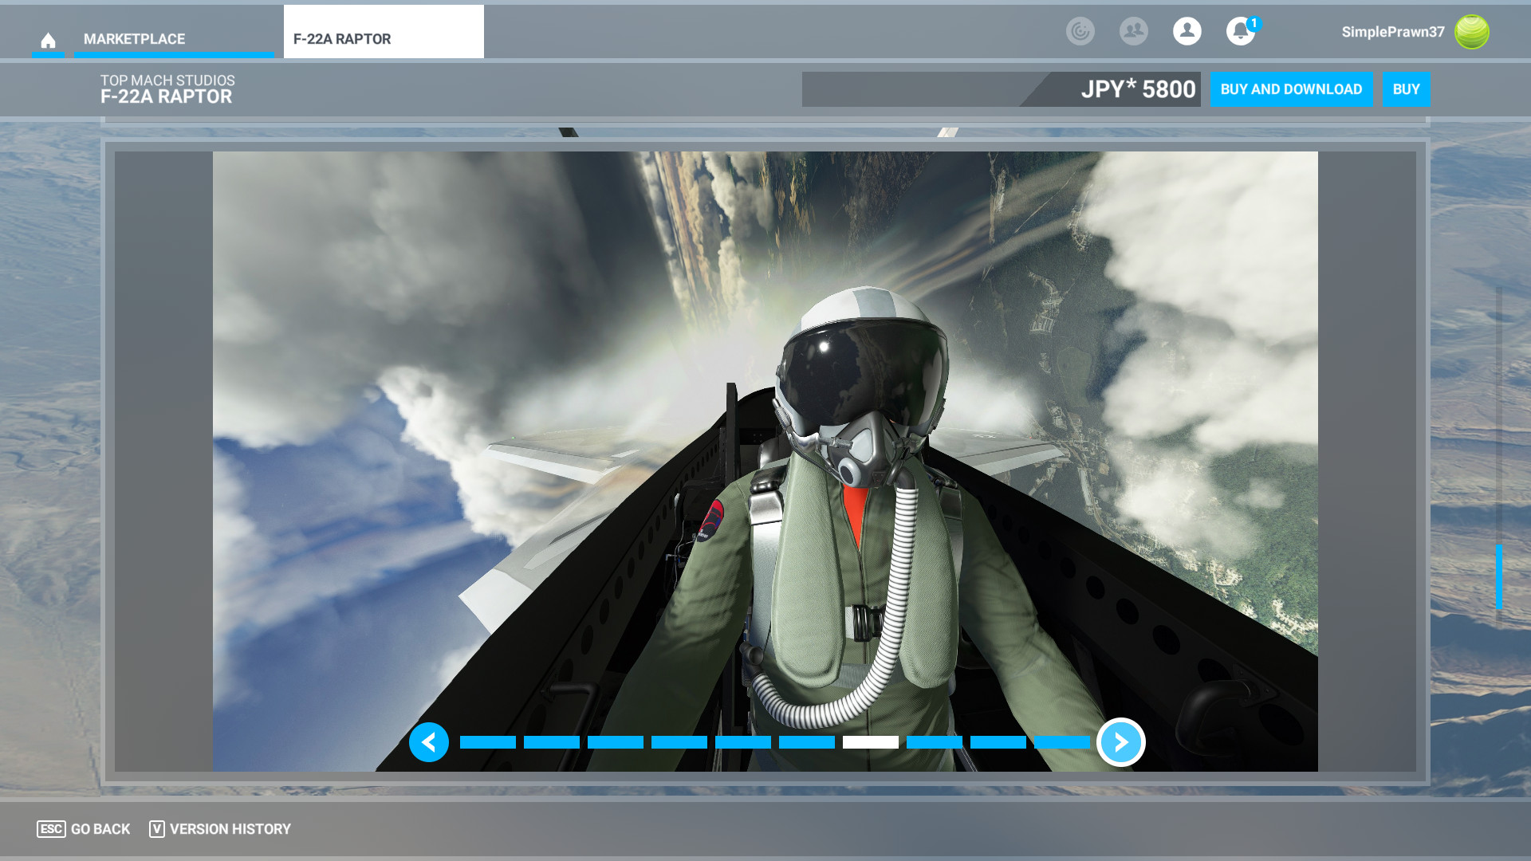1531x861 pixels.
Task: Go to next screenshot arrow
Action: [x=1120, y=742]
